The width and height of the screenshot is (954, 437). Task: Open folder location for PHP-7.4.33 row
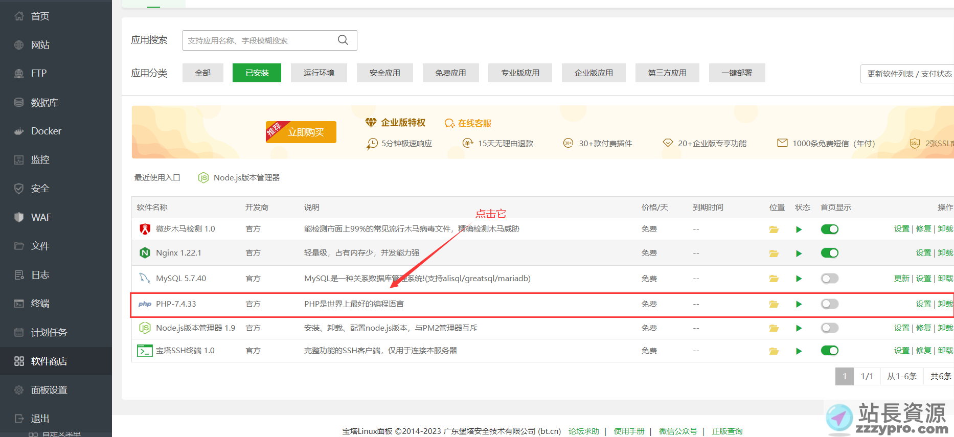coord(774,304)
